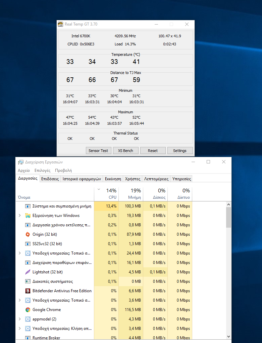Expand the Εξερεύνηση των Windows process group
262x343 pixels.
click(20, 216)
